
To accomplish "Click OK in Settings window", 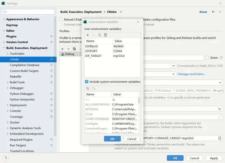I will [x=175, y=158].
